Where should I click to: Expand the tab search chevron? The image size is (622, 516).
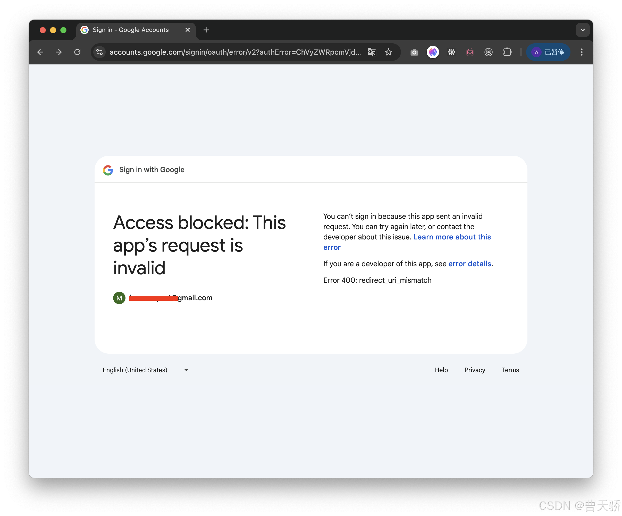(583, 30)
